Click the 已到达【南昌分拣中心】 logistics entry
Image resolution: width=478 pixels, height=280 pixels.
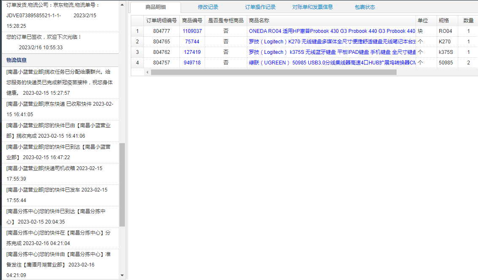tap(60, 217)
